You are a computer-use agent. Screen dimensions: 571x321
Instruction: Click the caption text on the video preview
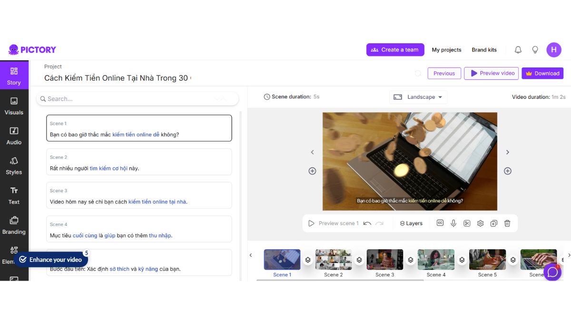(410, 201)
